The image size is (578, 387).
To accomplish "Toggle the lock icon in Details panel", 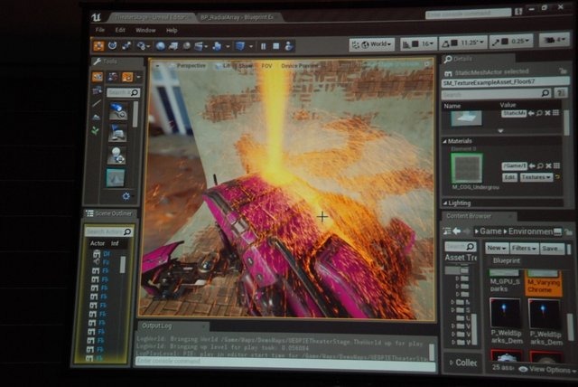I will click(563, 71).
